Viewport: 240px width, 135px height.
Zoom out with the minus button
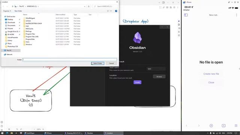pos(34,129)
